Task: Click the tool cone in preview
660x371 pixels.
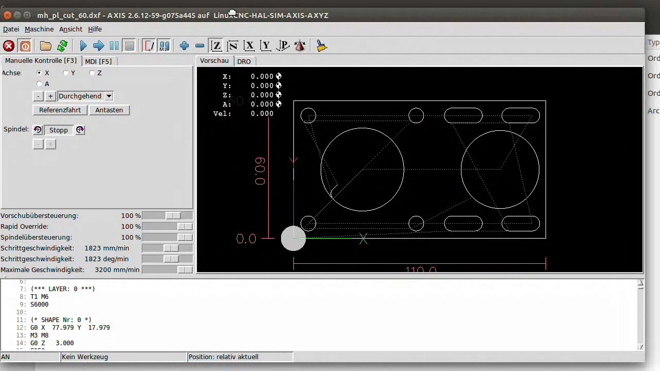Action: click(293, 239)
